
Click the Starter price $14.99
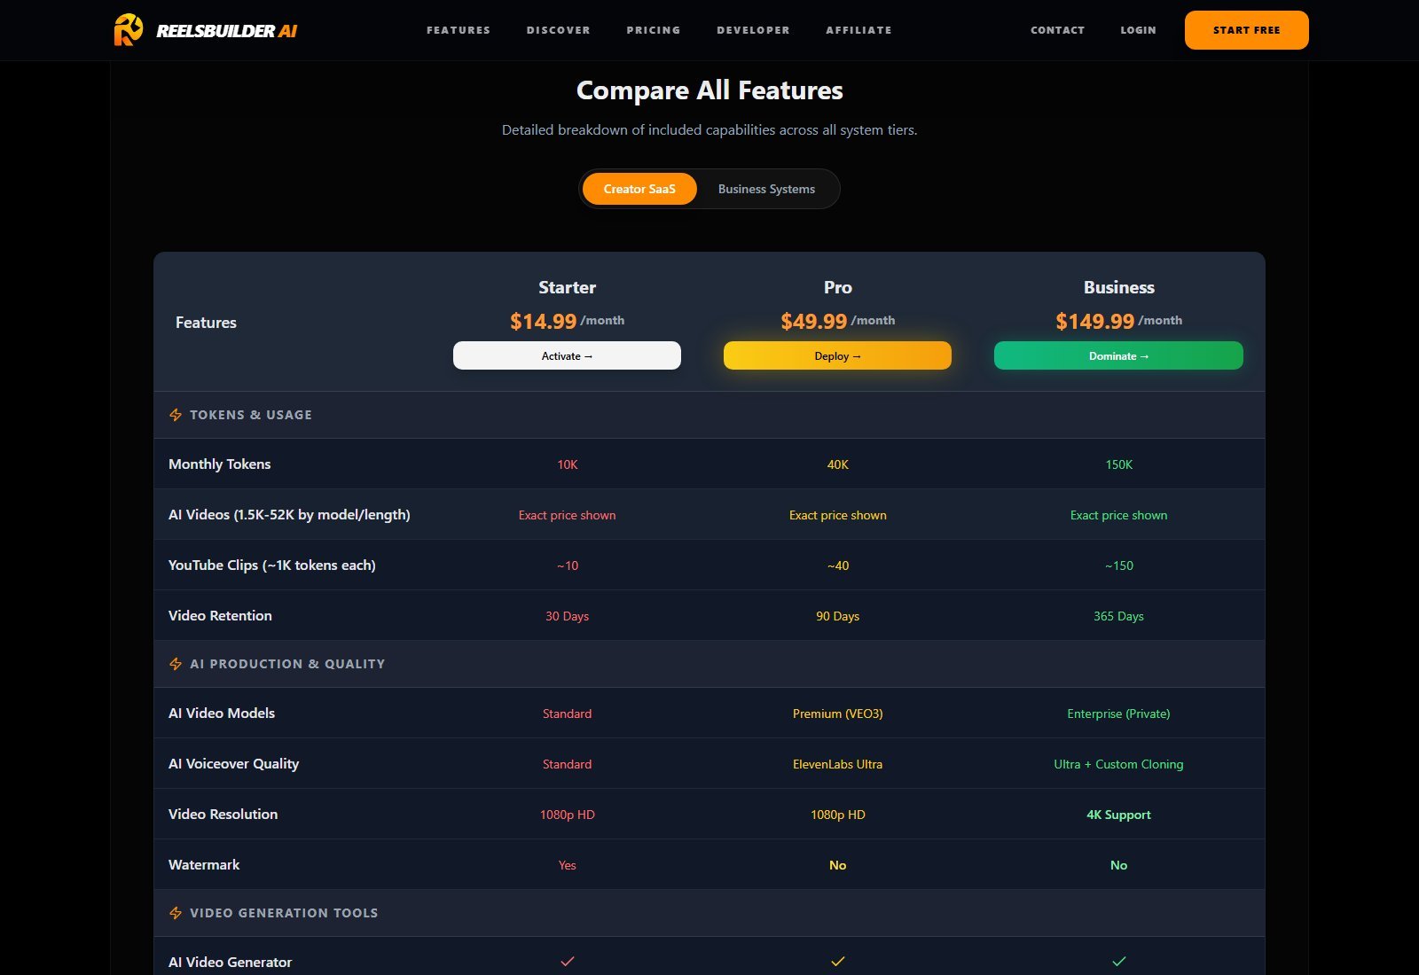click(543, 321)
